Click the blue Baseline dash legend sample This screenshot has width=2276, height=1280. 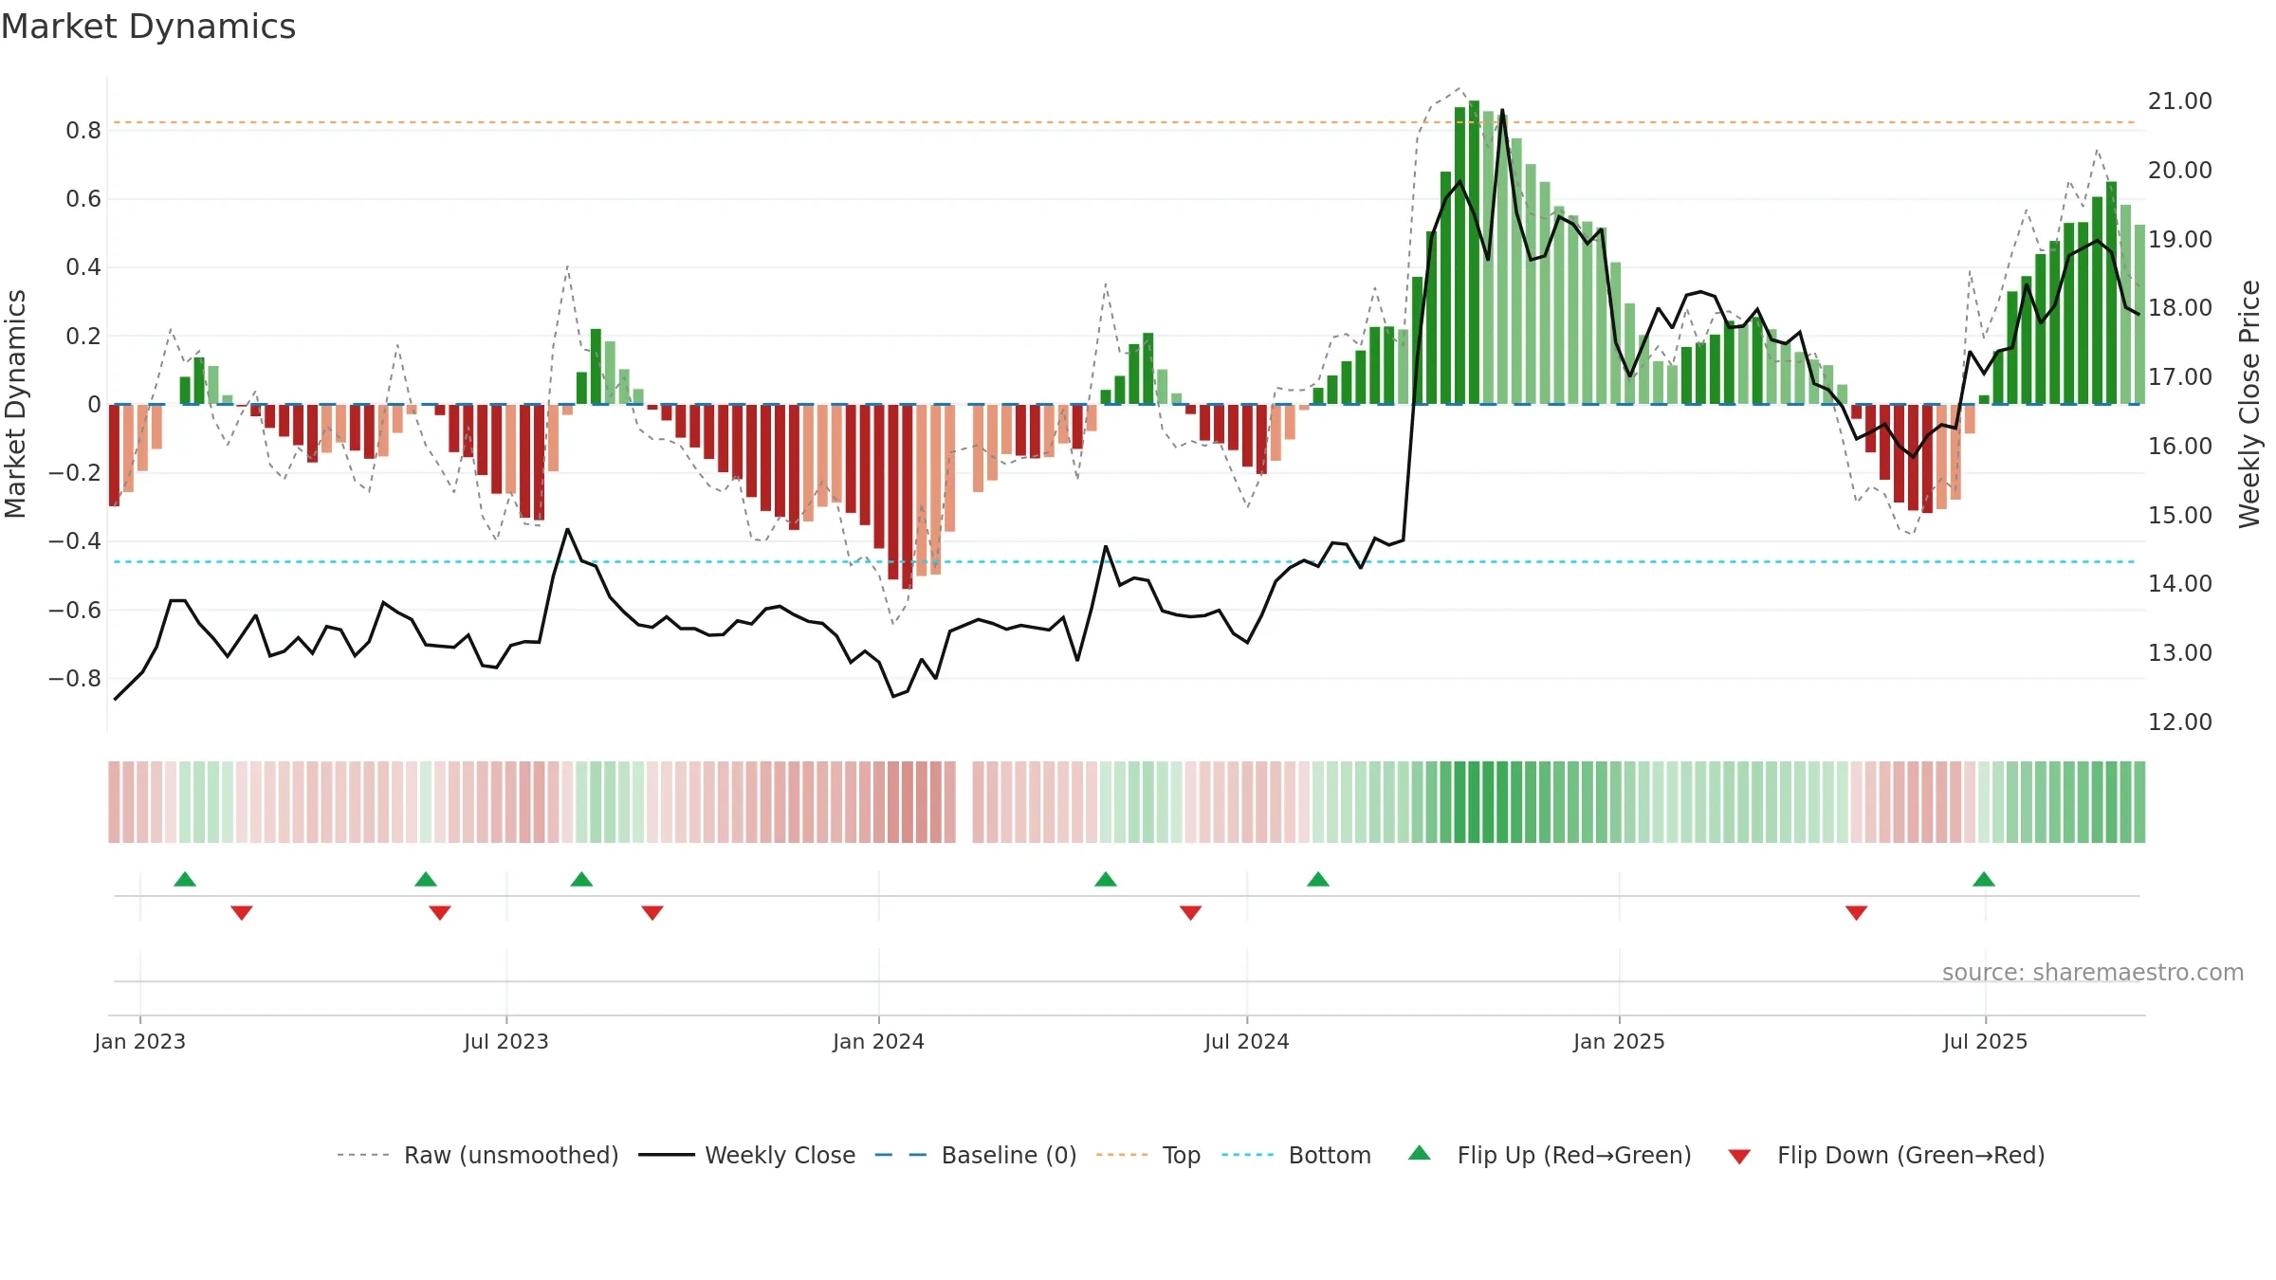click(901, 1155)
